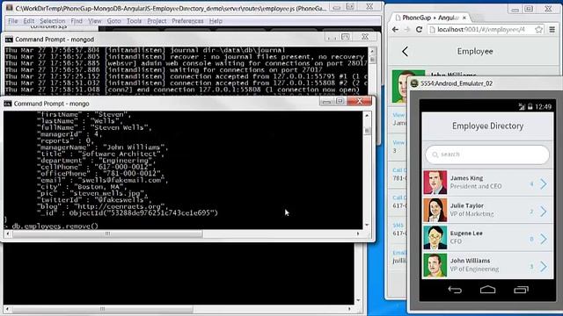The height and width of the screenshot is (316, 563).
Task: Click the mongo window horizontal scrollbar thumb
Action: 107,233
